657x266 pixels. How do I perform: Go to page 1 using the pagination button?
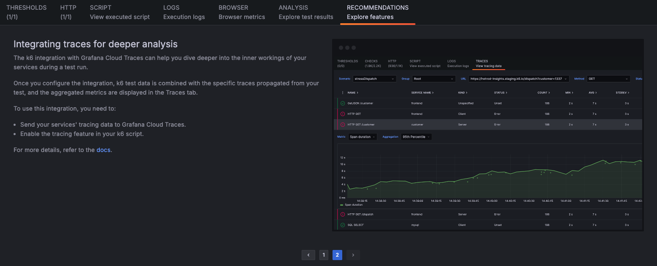click(324, 255)
